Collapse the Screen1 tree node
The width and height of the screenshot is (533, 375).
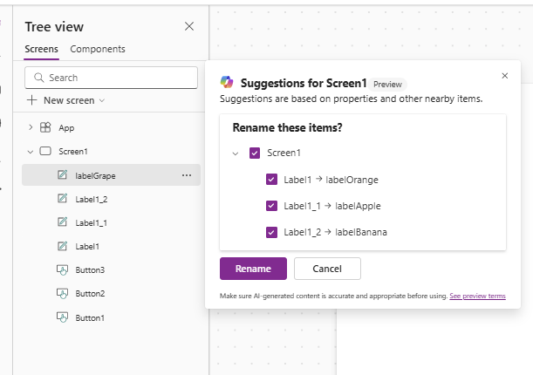tap(31, 152)
